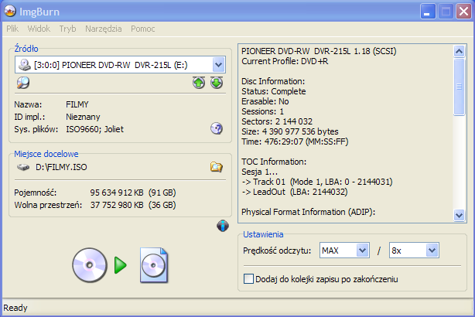Viewport: 475px width, 317px height.
Task: Click the info panel scrollbar down arrow
Action: click(x=459, y=215)
